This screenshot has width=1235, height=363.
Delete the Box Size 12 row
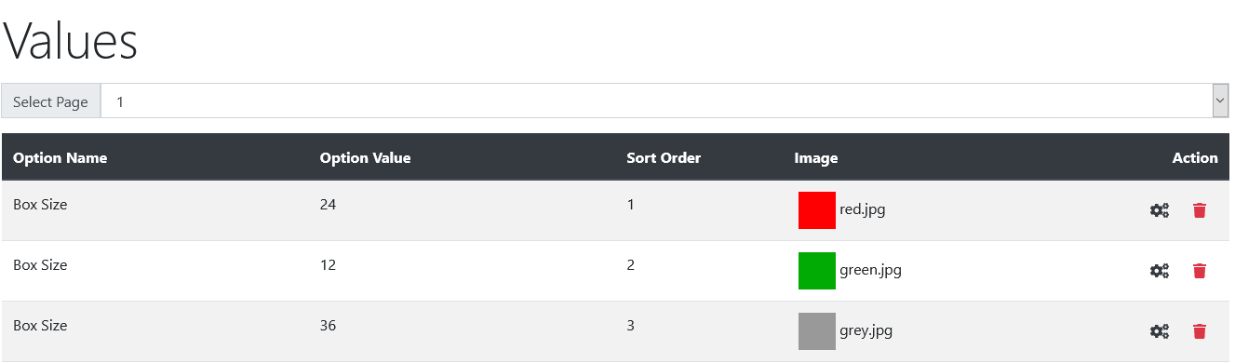coord(1200,271)
